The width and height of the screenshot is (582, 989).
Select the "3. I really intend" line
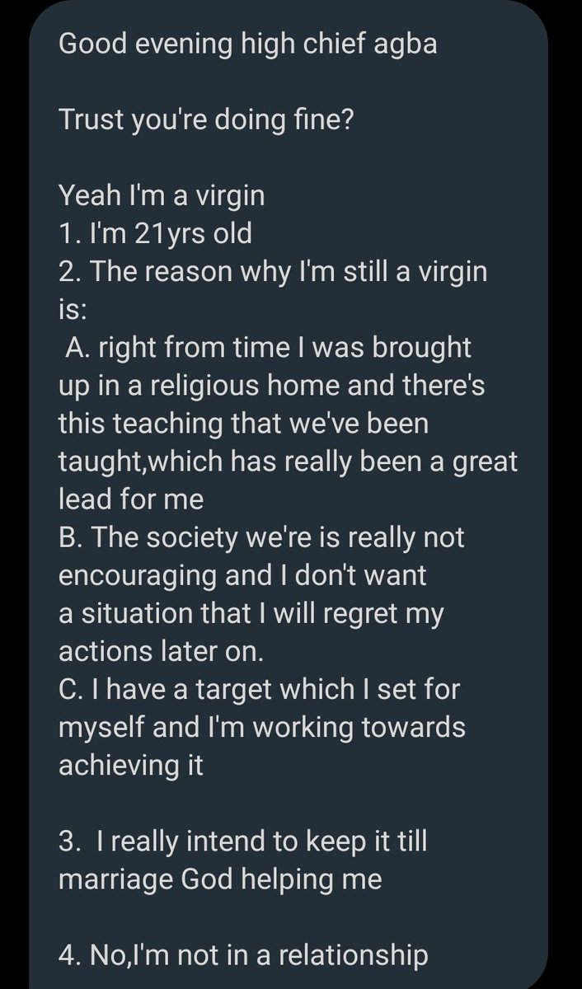pyautogui.click(x=244, y=842)
